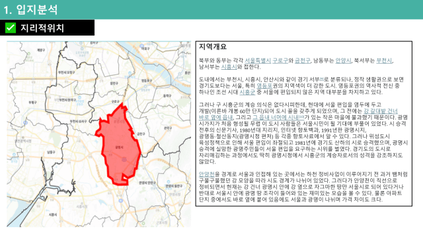Image resolution: width=423 pixels, height=237 pixels.
Task: Follow the 구로구 link in the first paragraph
Action: point(280,61)
